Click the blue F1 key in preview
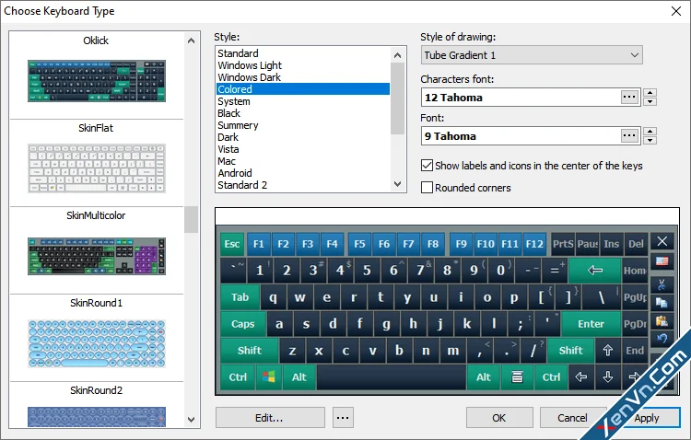This screenshot has width=691, height=440. click(x=259, y=244)
